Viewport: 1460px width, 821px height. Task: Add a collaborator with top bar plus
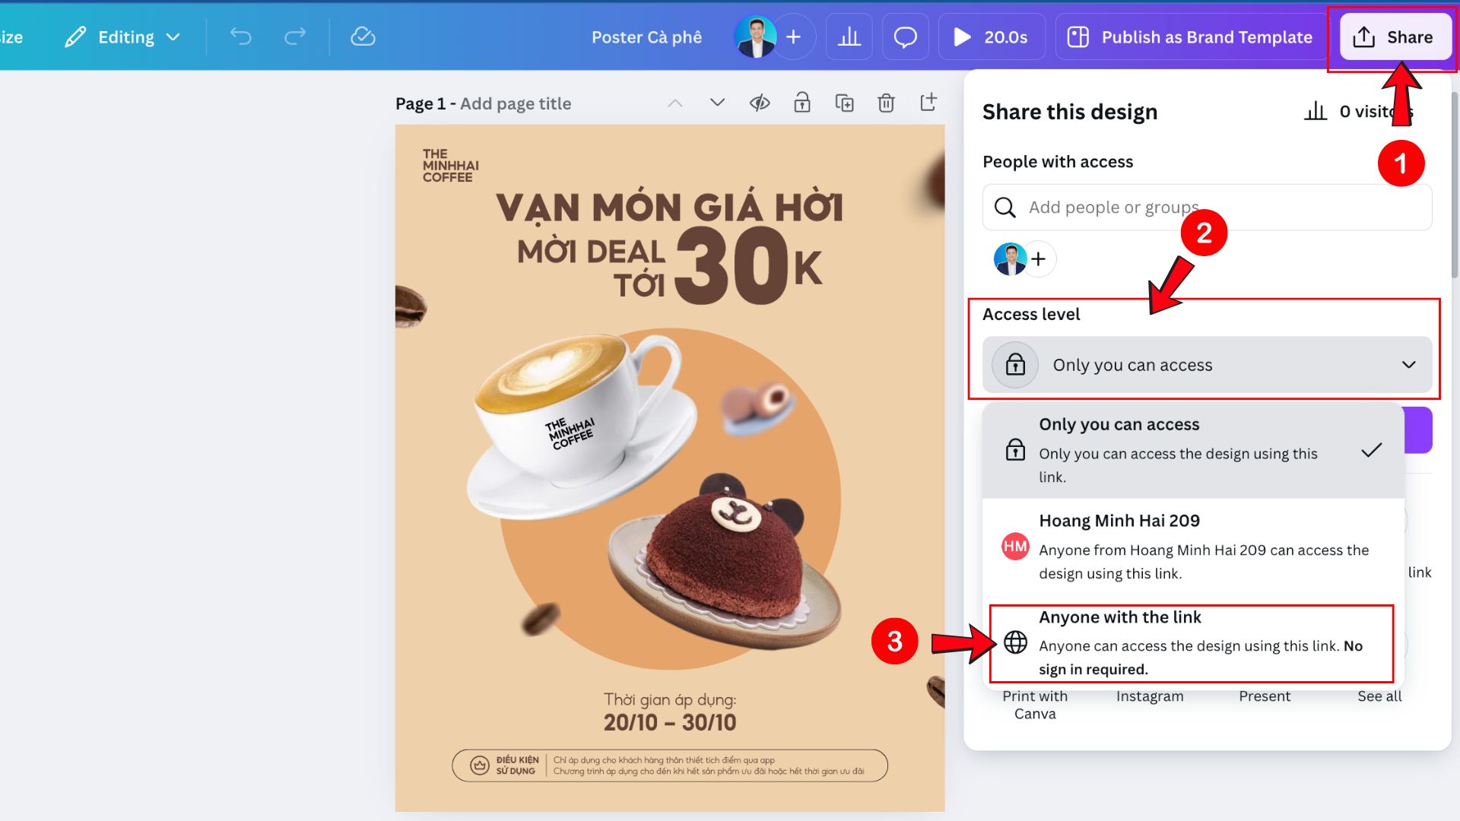click(x=794, y=36)
